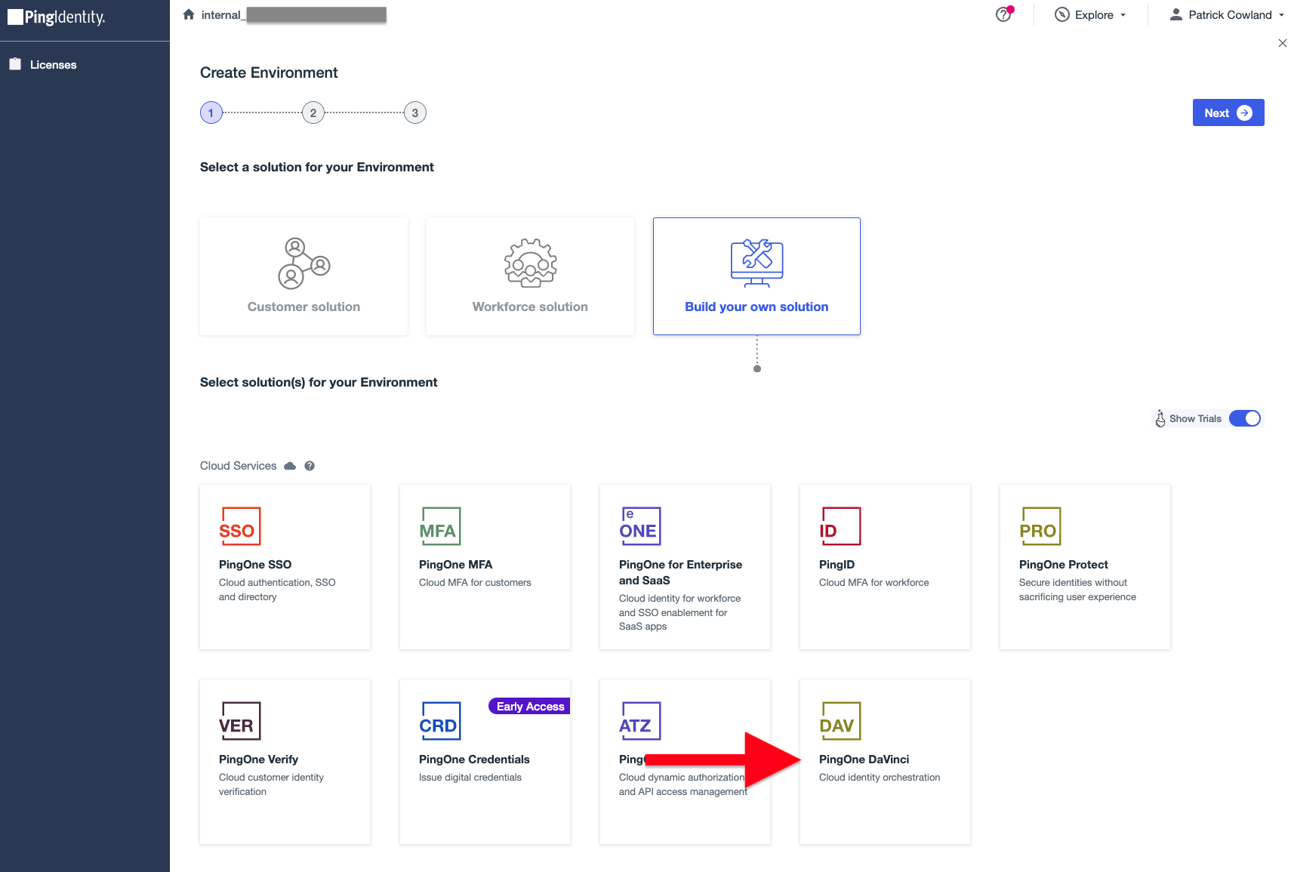This screenshot has height=872, width=1291.
Task: Click the ONE logo icon
Action: point(639,526)
